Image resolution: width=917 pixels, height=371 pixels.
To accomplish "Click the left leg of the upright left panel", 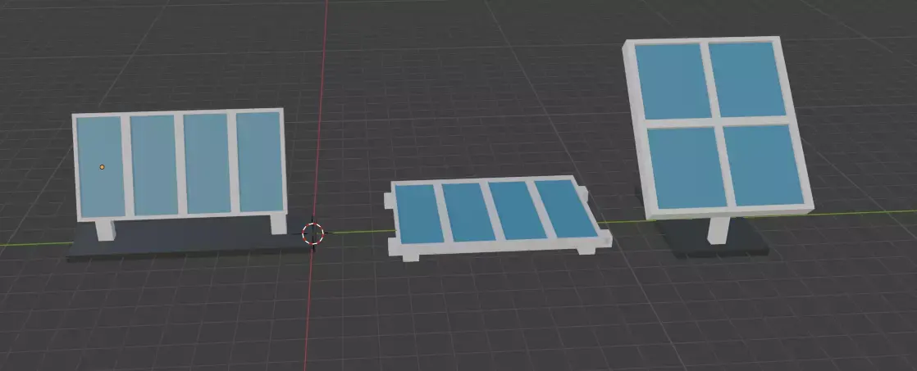I will (x=105, y=228).
